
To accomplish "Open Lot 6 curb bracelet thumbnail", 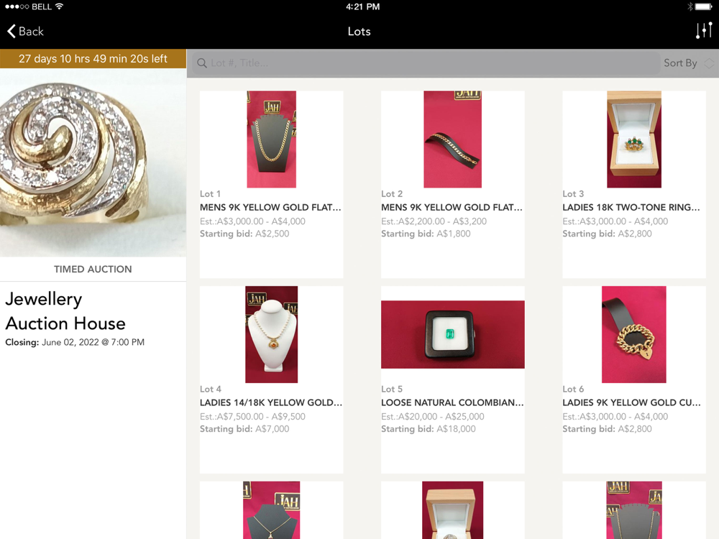I will click(634, 335).
